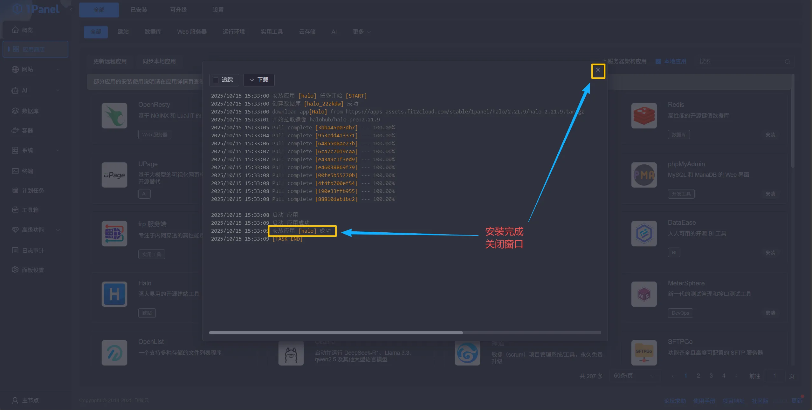This screenshot has height=410, width=812.
Task: Click the SFTPGo app icon
Action: click(x=644, y=352)
